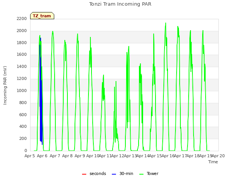Image resolution: width=241 pixels, height=181 pixels.
Task: Click the '1000' y-axis tick label
Action: click(x=22, y=90)
